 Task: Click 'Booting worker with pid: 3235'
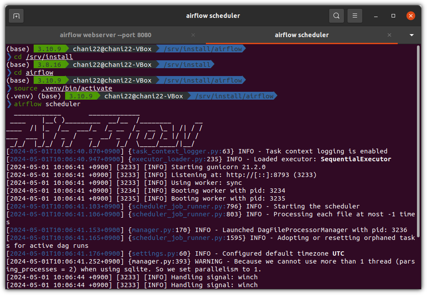pos(228,198)
